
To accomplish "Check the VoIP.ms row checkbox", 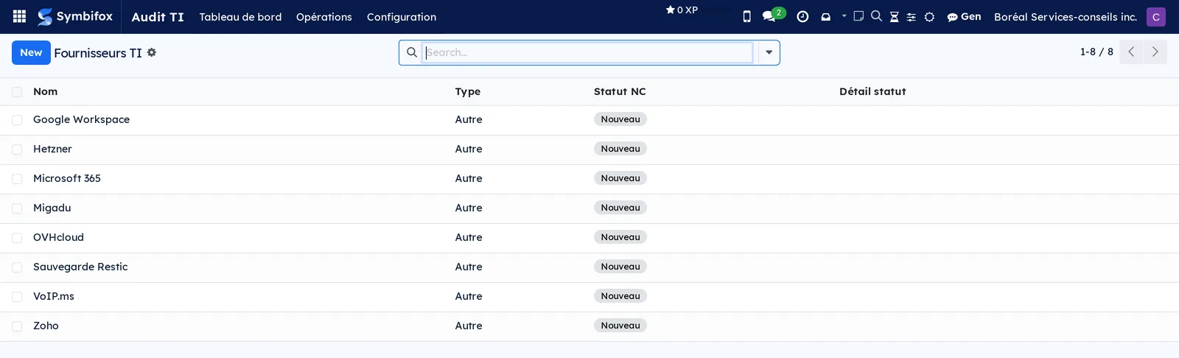I will (x=17, y=296).
